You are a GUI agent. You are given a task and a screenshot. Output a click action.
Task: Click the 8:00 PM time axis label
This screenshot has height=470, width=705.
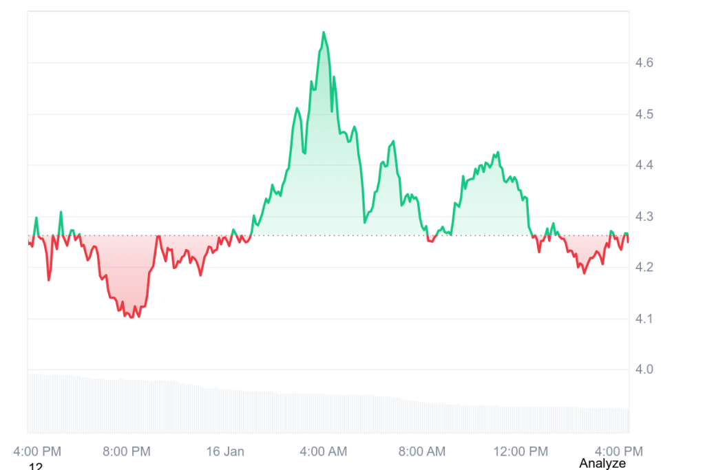coord(126,451)
